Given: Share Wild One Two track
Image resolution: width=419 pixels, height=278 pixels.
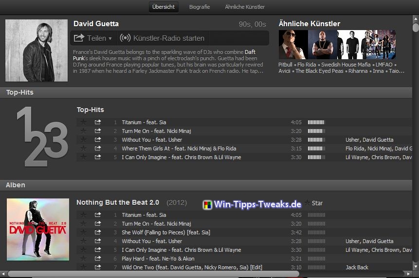Looking at the screenshot, I should tap(98, 267).
